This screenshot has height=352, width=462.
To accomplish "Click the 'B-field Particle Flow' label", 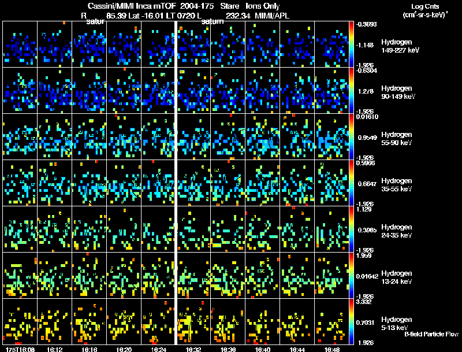I will point(431,334).
